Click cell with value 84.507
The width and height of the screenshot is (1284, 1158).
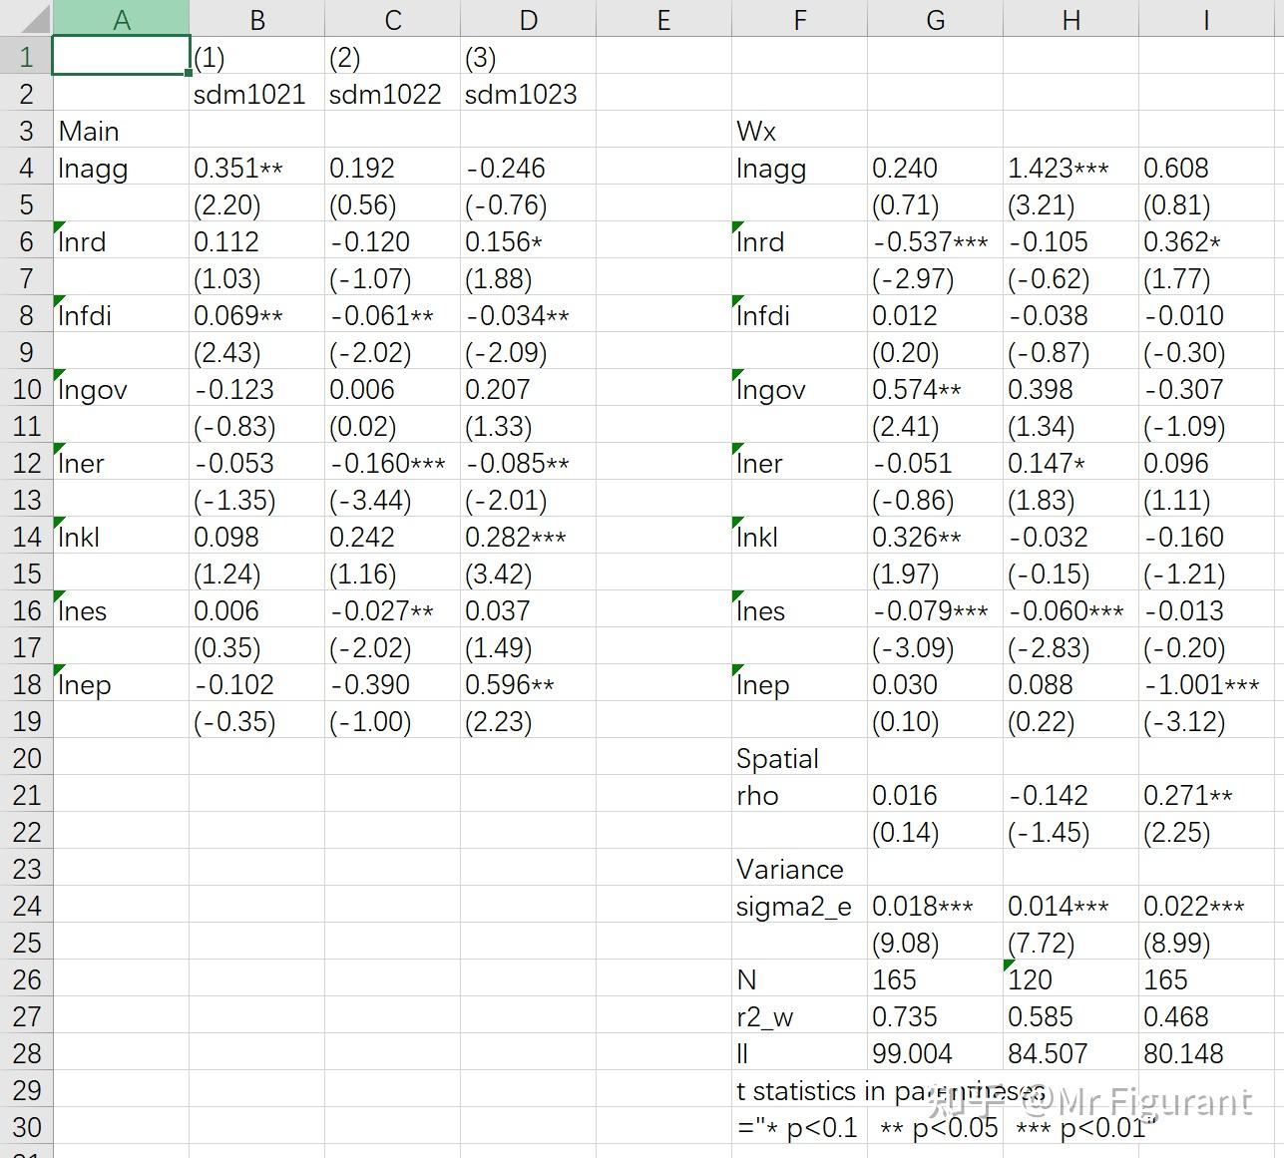[x=1070, y=1052]
